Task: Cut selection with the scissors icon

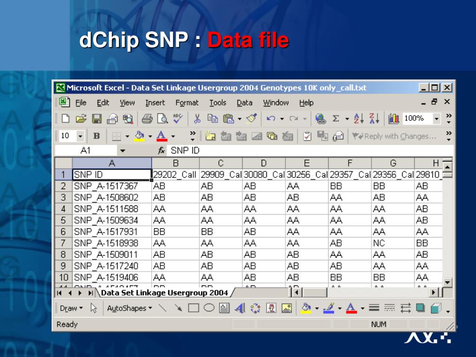Action: [197, 119]
